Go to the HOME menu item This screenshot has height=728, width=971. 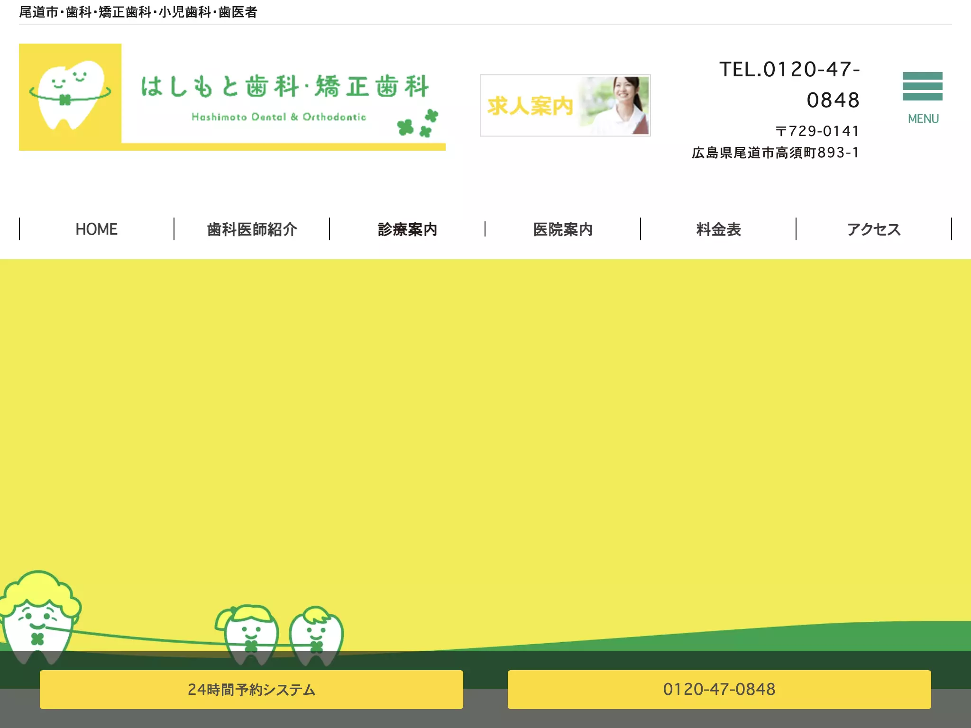[x=96, y=229]
